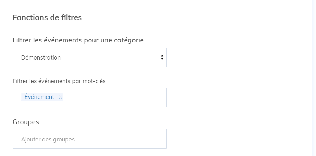316x156 pixels.
Task: Focus the keyword filter input field
Action: [x=113, y=97]
